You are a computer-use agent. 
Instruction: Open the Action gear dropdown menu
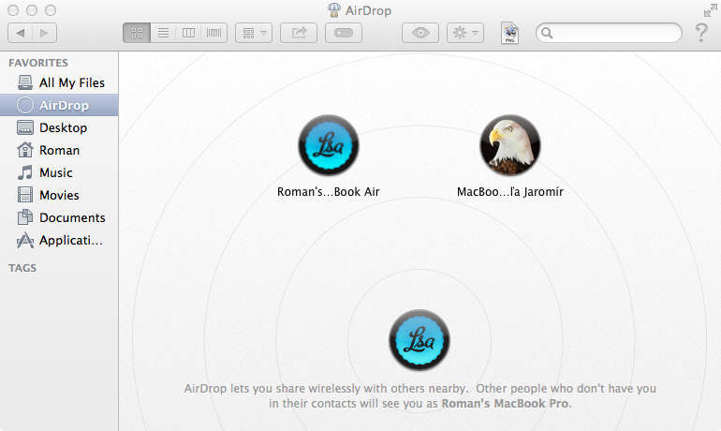(465, 33)
